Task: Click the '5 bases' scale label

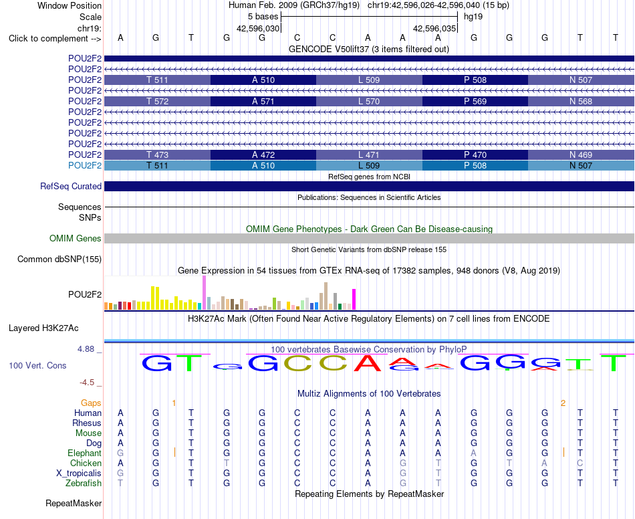Action: tap(263, 17)
